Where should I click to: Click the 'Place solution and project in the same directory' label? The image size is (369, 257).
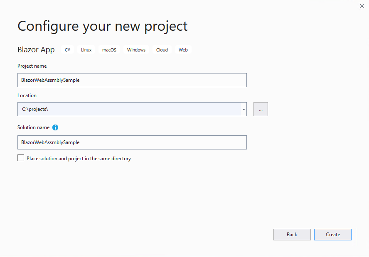(x=79, y=159)
